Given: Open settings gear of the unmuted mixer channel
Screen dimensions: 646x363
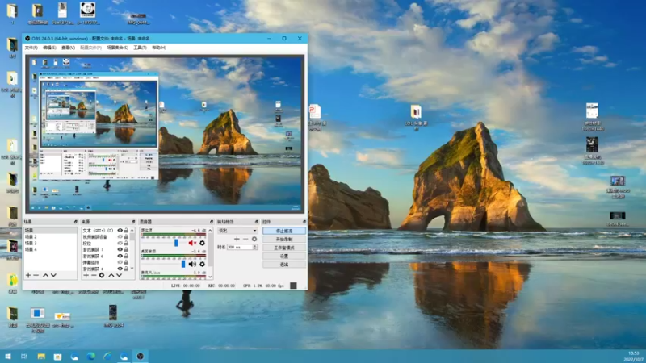Looking at the screenshot, I should coord(202,265).
